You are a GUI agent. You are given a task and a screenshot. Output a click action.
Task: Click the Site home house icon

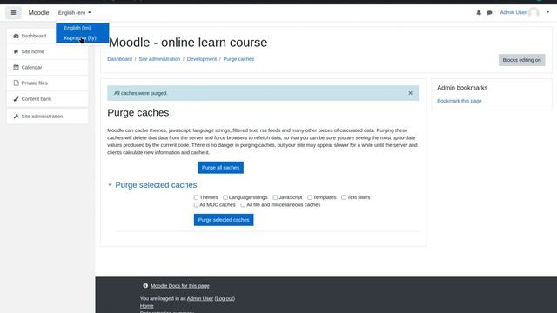(16, 51)
